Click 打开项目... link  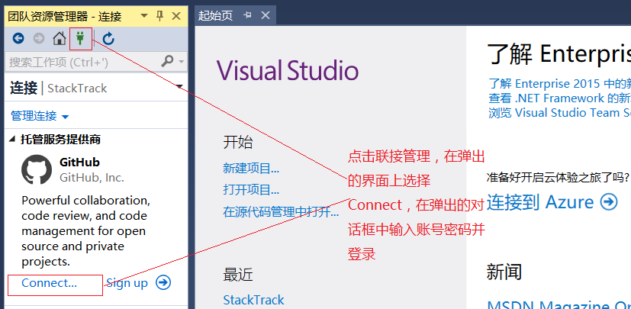(x=251, y=189)
